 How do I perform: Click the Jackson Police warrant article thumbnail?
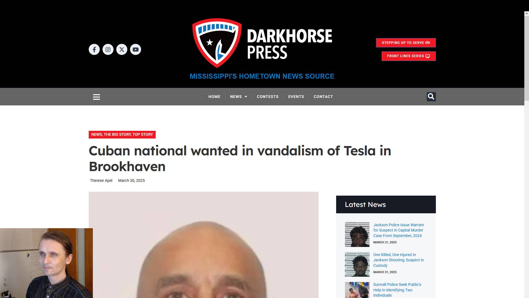(x=357, y=235)
